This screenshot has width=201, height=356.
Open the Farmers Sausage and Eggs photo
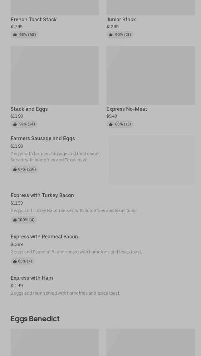coord(152,160)
